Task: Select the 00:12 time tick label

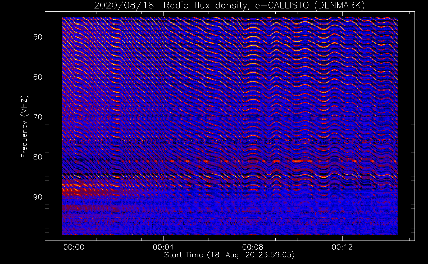Action: coord(342,247)
